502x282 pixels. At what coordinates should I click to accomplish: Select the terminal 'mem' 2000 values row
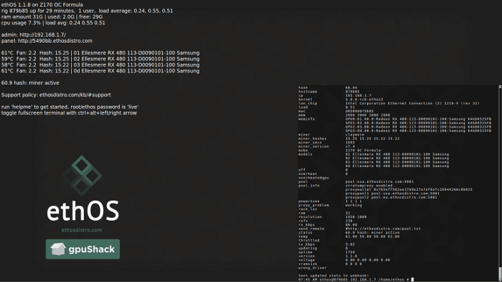[x=344, y=115]
